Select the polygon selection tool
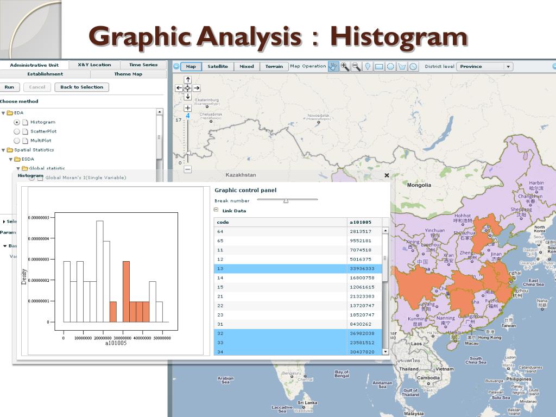The width and height of the screenshot is (556, 417). pyautogui.click(x=402, y=66)
